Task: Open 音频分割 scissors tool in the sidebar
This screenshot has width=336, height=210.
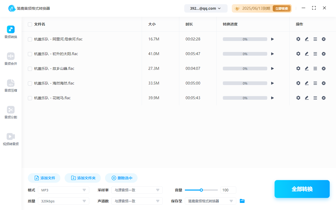Action: click(11, 113)
